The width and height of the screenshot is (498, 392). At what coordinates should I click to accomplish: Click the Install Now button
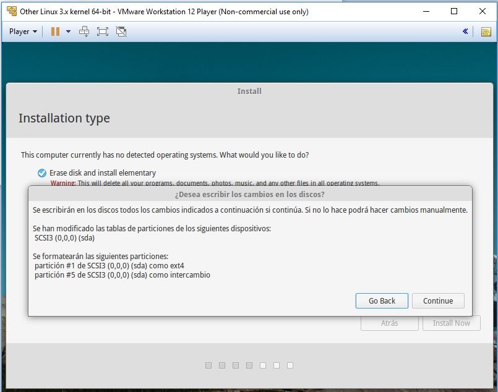coord(452,323)
